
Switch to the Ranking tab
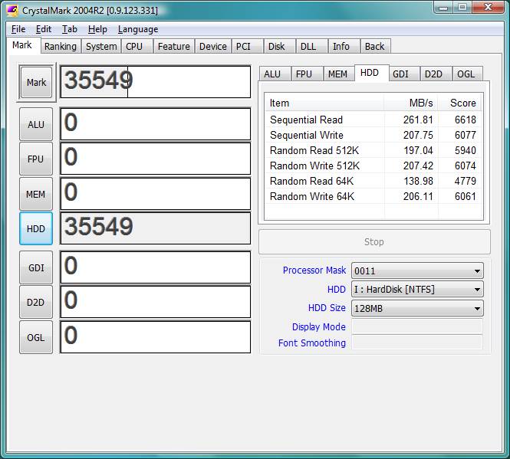[61, 47]
